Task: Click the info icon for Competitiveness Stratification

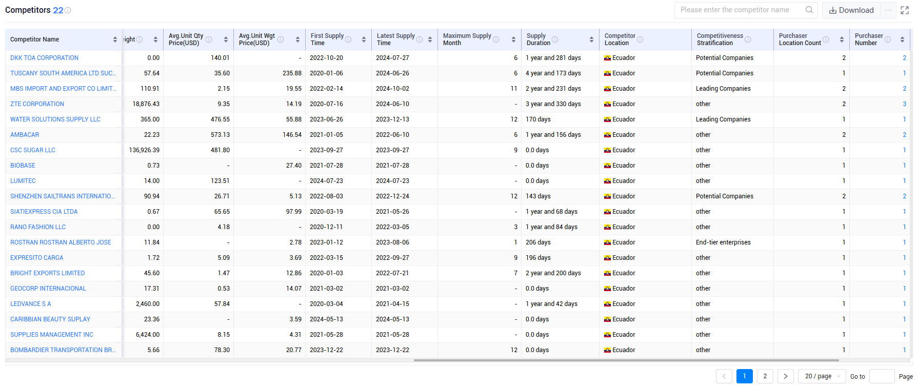Action: click(x=748, y=39)
